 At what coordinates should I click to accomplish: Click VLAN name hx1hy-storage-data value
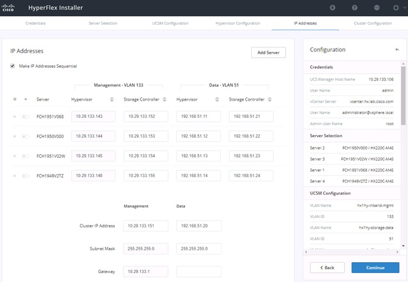tap(376, 228)
